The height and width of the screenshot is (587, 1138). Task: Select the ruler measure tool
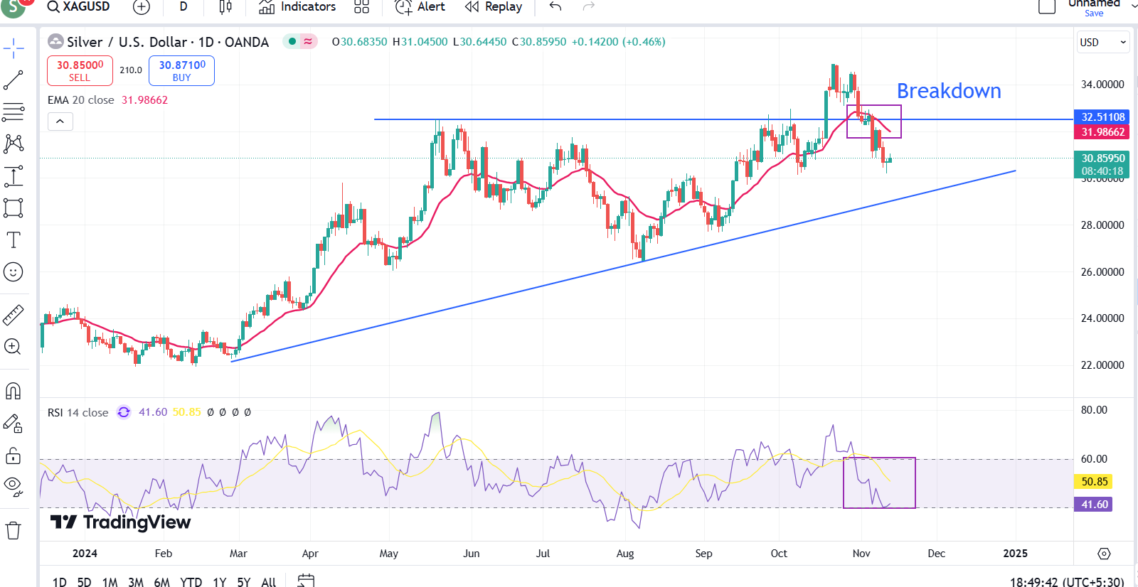(14, 315)
